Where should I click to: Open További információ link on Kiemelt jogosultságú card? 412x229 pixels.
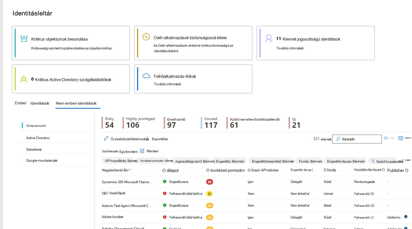pos(290,48)
